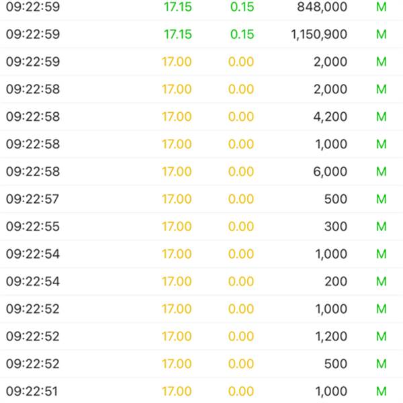Click the 17.00 price at 09:22:55

(177, 227)
